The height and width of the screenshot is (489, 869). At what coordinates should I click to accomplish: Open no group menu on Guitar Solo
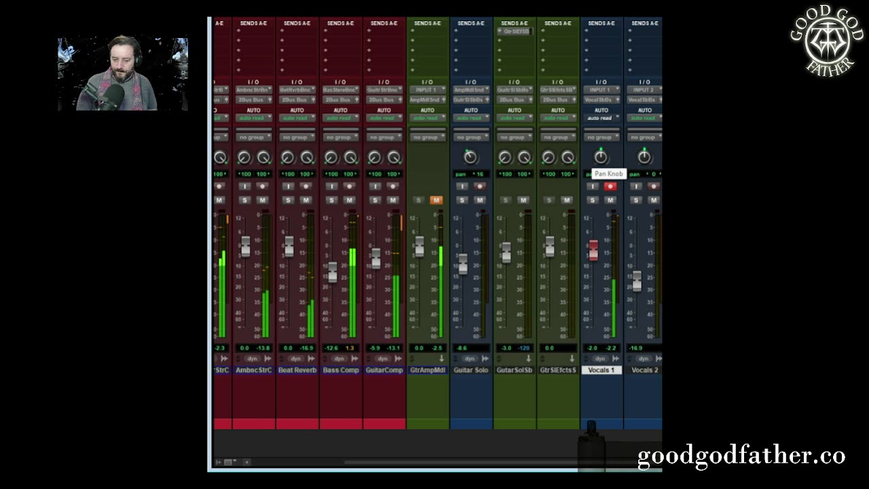click(x=471, y=137)
